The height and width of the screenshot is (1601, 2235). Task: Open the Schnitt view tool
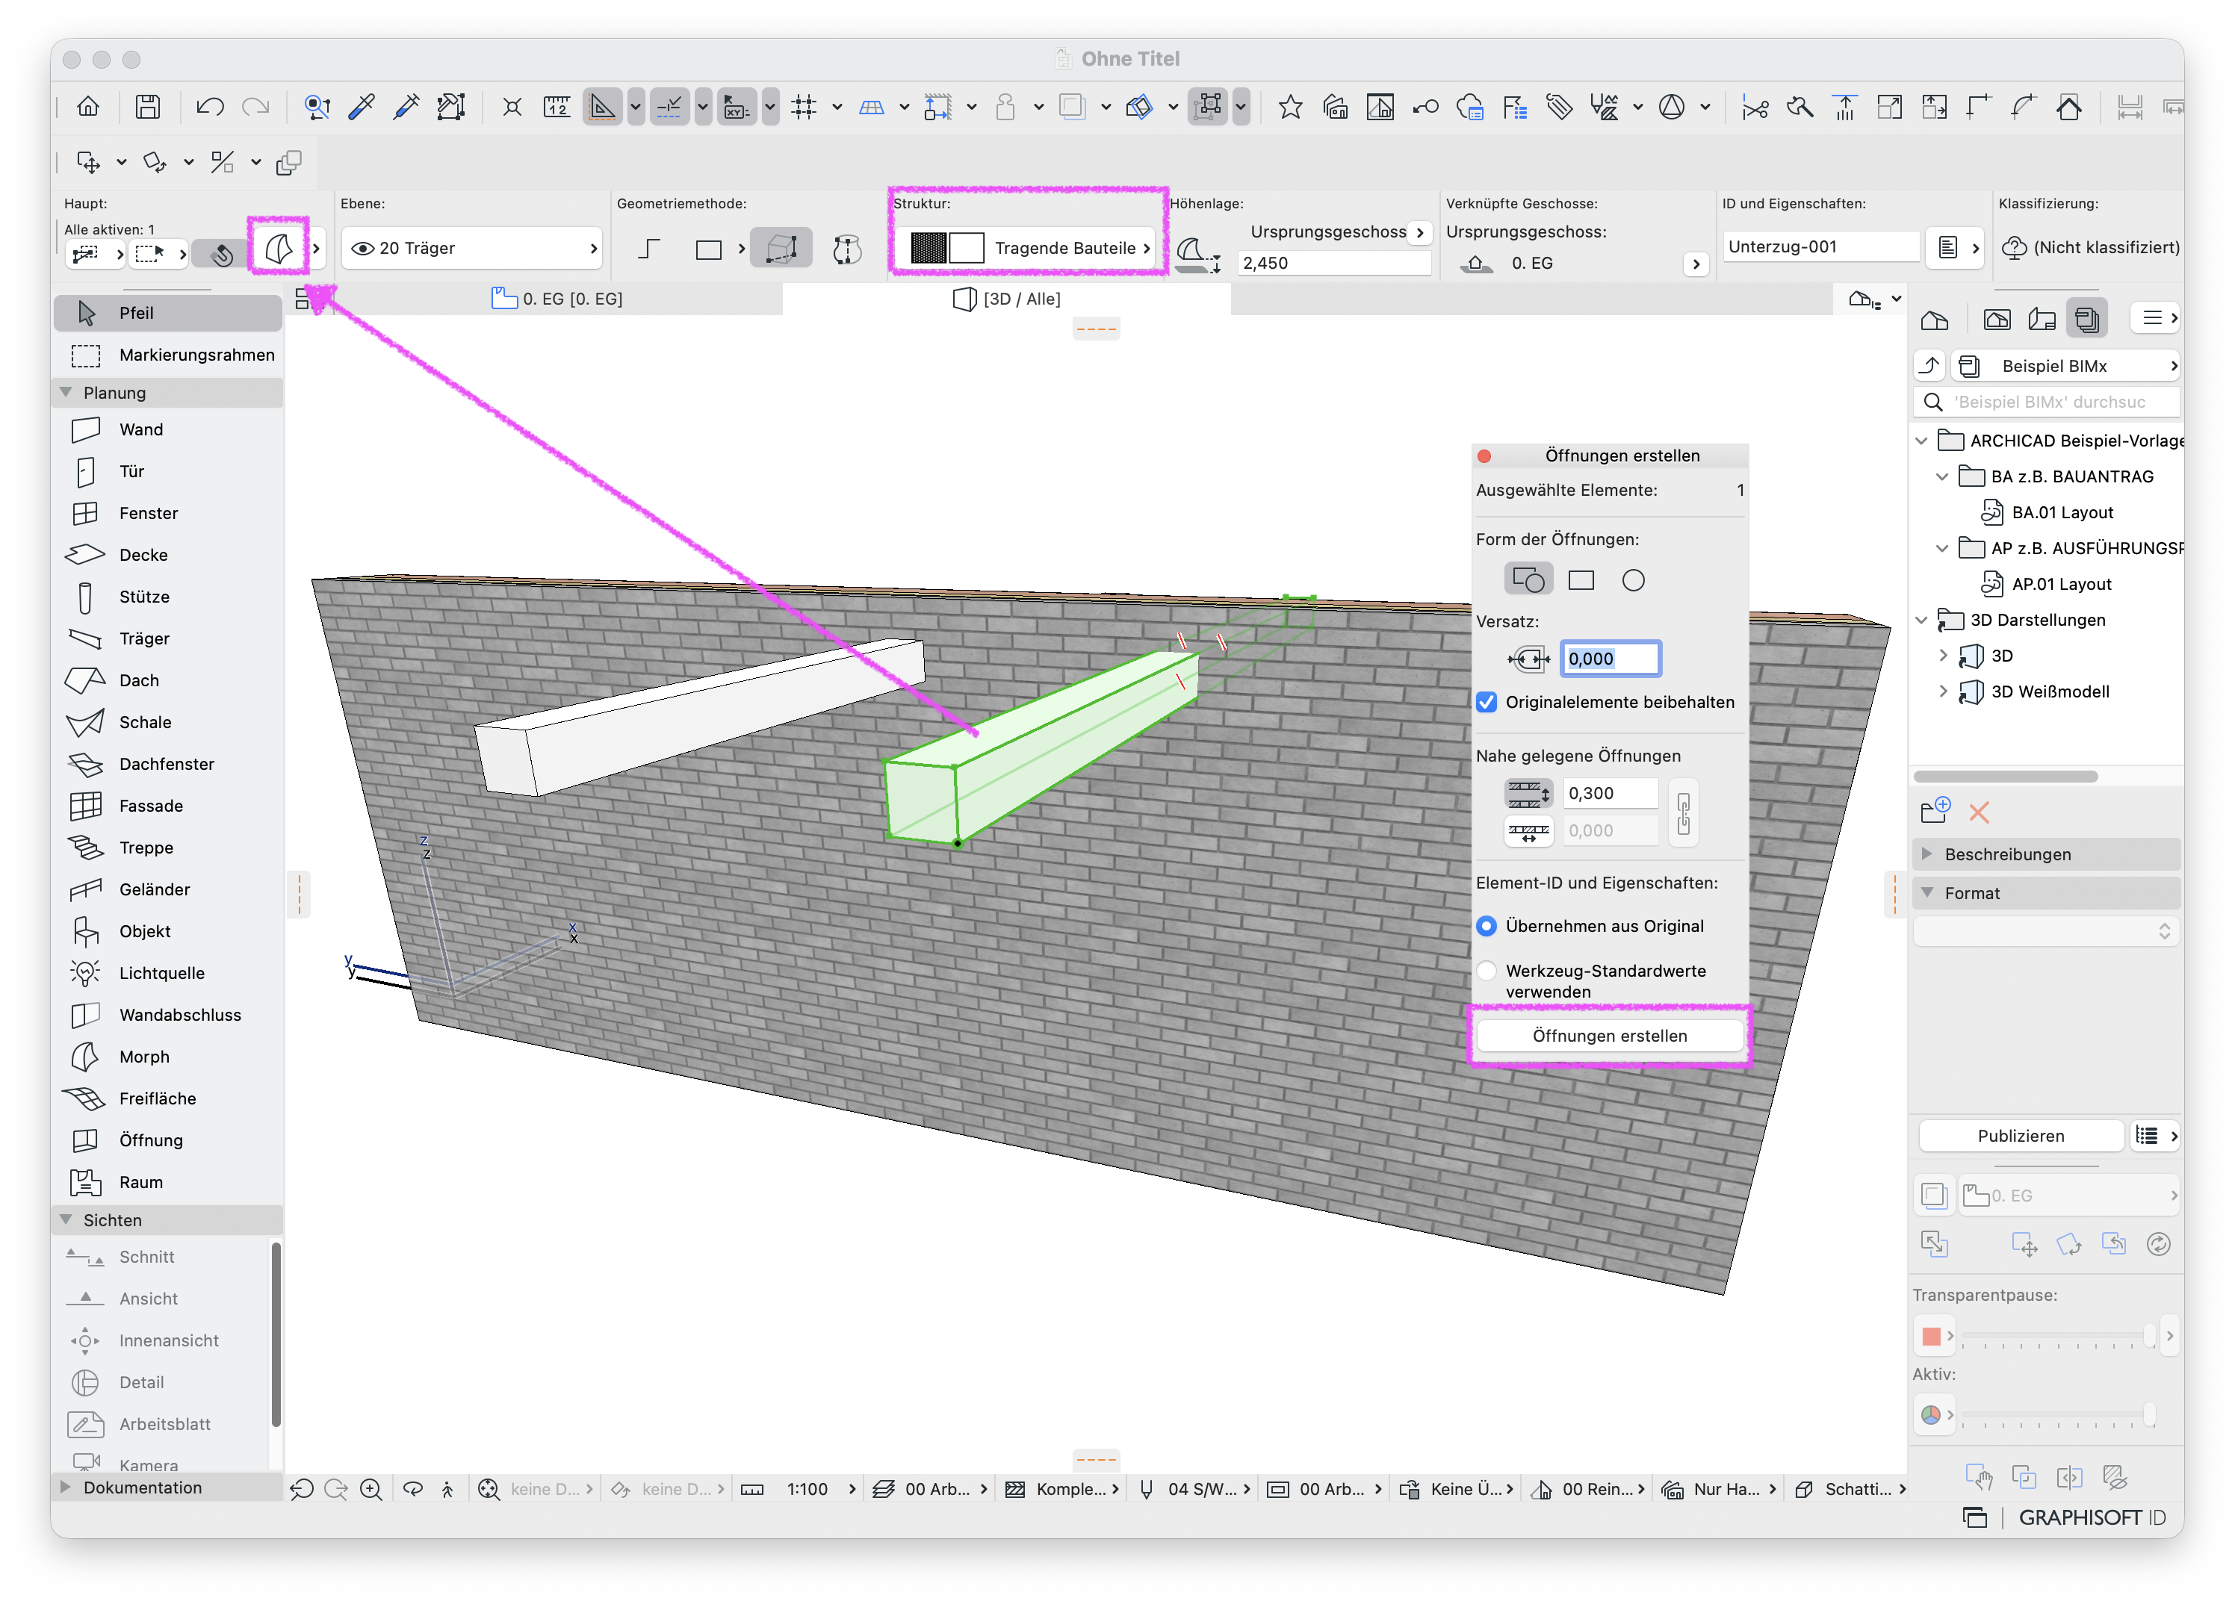[x=146, y=1258]
